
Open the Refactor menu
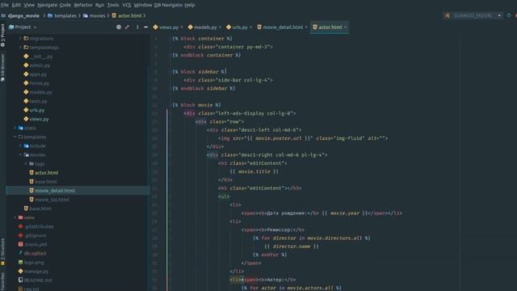coord(83,5)
